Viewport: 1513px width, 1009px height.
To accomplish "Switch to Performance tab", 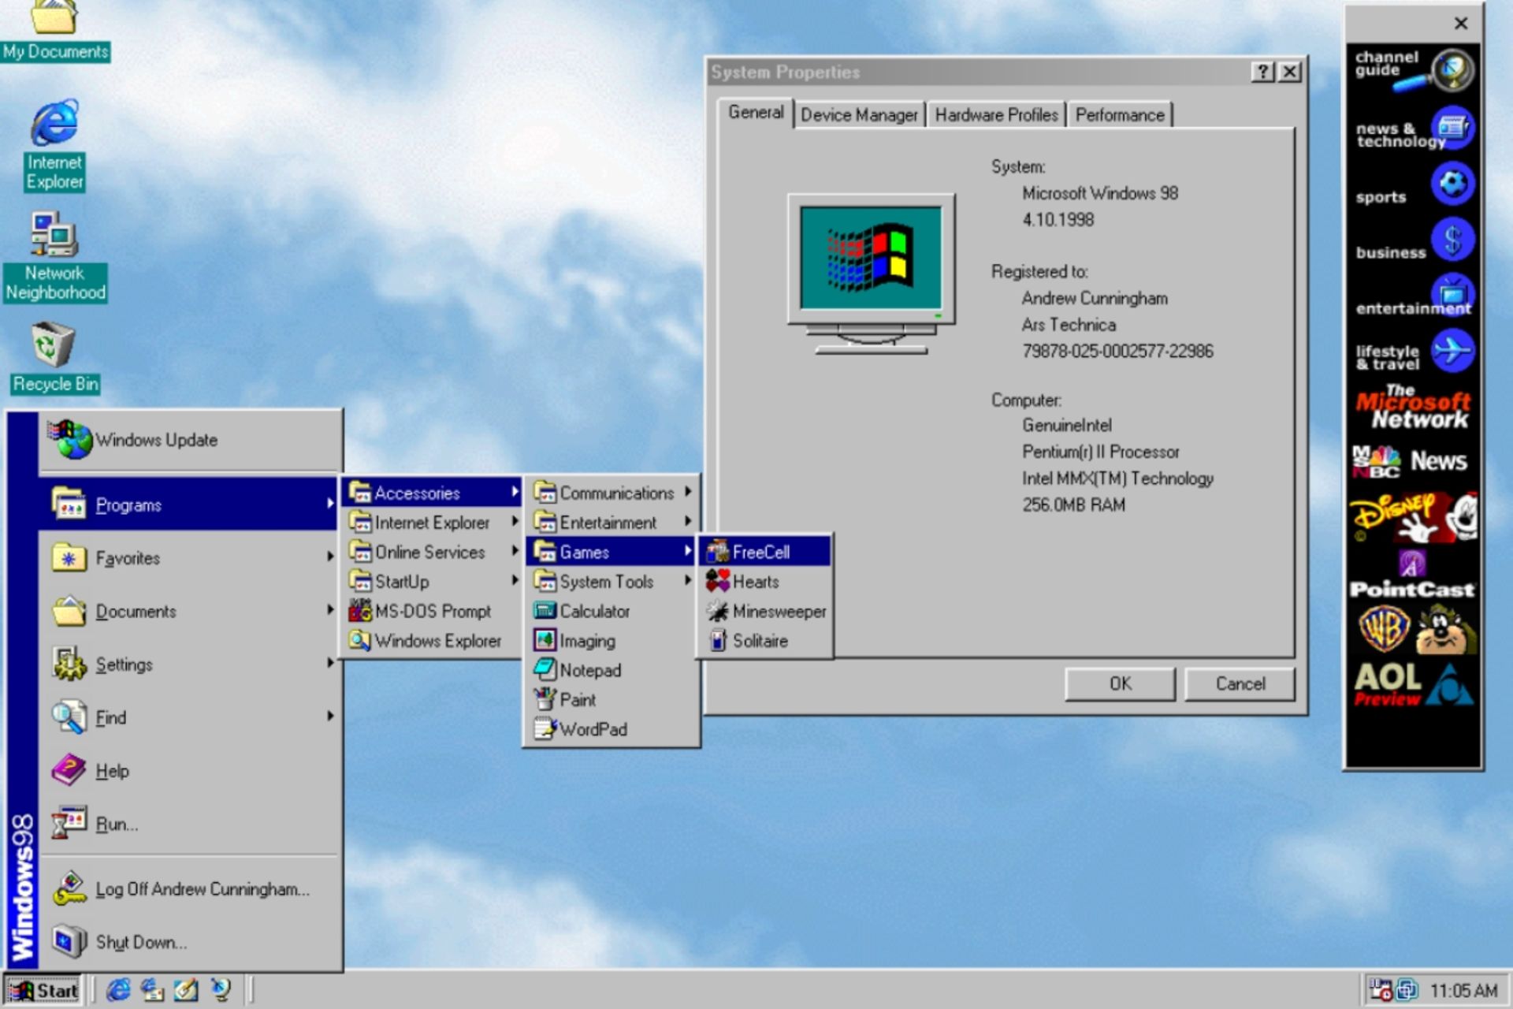I will click(x=1120, y=115).
